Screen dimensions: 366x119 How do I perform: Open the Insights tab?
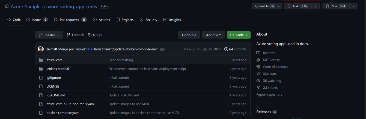(x=172, y=20)
